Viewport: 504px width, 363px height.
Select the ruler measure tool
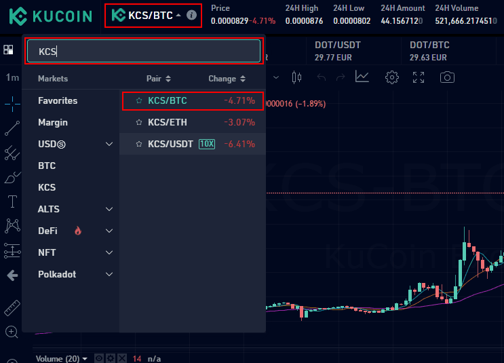pos(12,308)
